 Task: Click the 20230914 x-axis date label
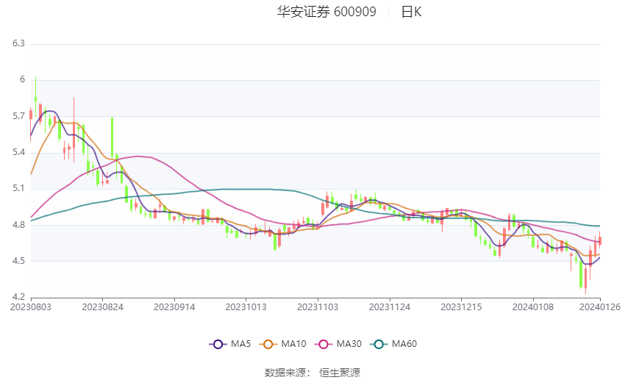pyautogui.click(x=174, y=307)
